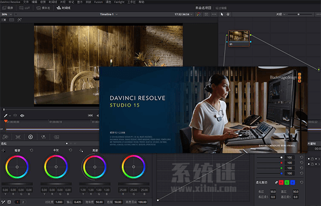
Task: Click the viewer scrubber bar handle
Action: click(4, 109)
